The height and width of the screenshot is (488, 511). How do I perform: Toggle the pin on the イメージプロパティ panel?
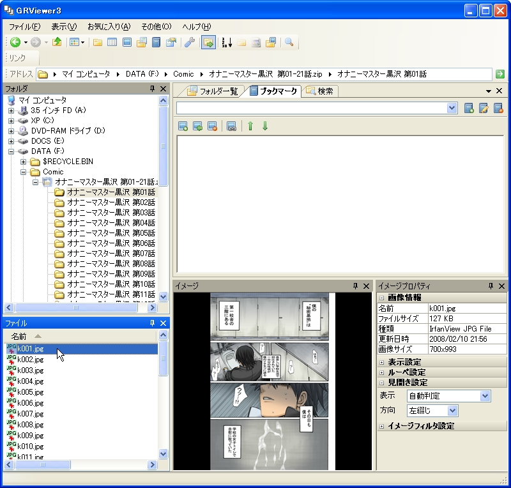pos(491,286)
